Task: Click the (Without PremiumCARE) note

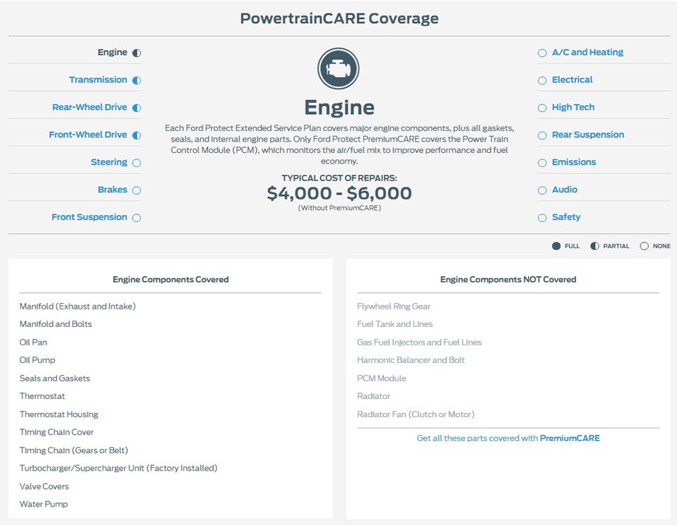Action: point(339,208)
